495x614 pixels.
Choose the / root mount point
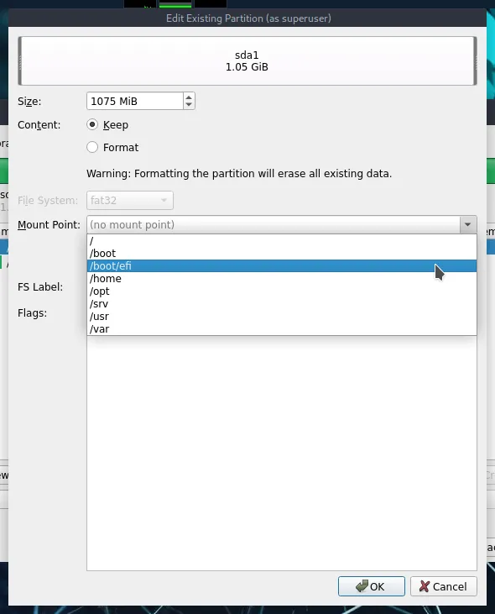282,241
